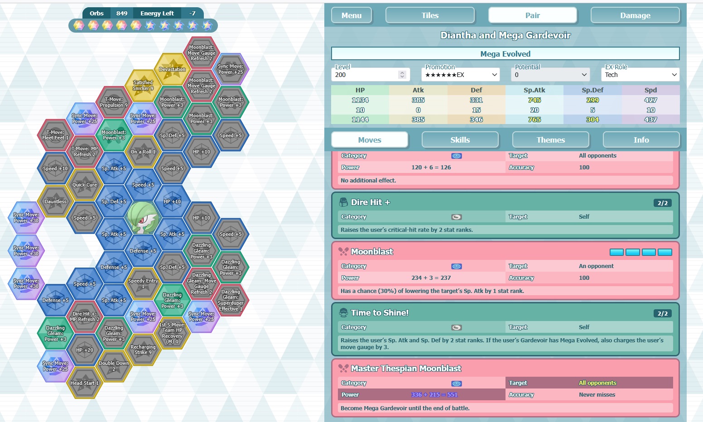Choose the T-Move: Fleet Feet 1 tile
The height and width of the screenshot is (422, 703).
55,135
